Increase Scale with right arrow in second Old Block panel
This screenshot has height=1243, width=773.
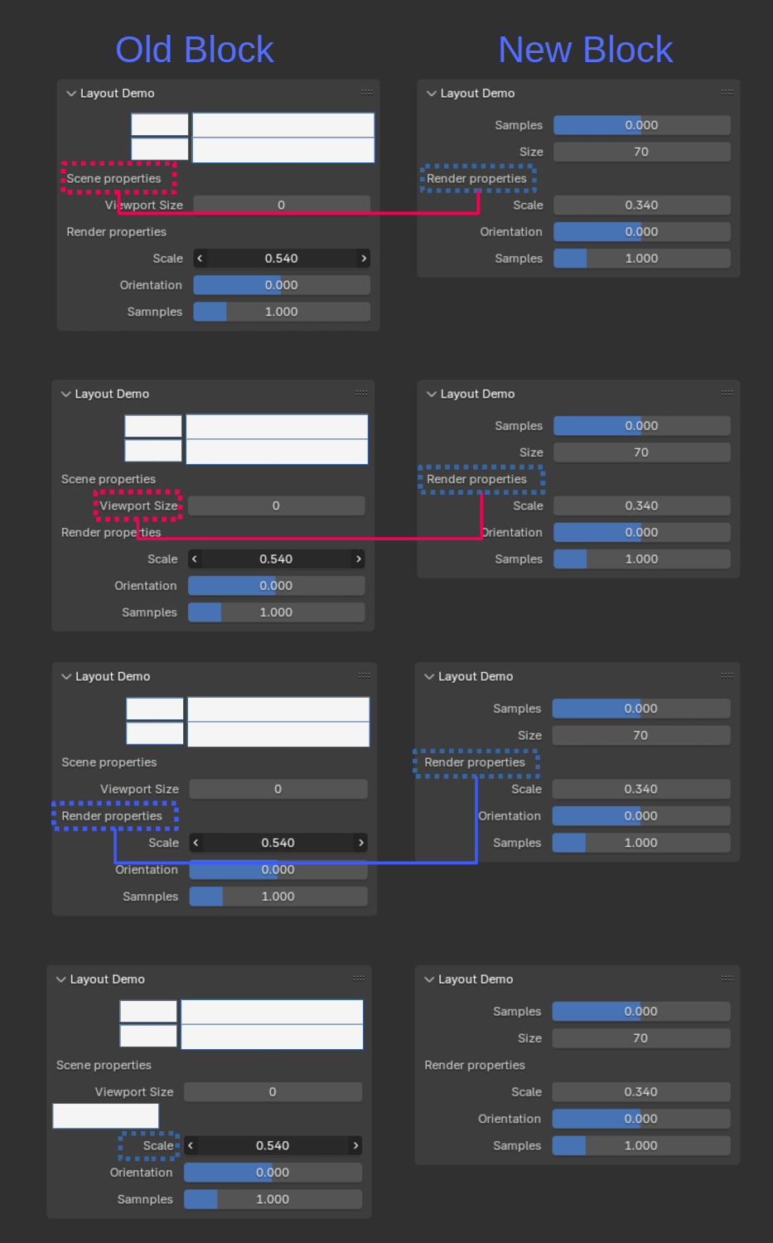pos(359,559)
